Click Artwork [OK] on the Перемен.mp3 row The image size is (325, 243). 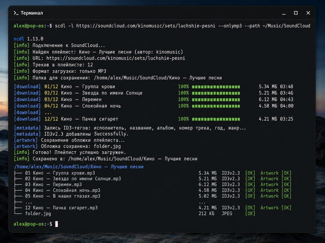[276, 184]
